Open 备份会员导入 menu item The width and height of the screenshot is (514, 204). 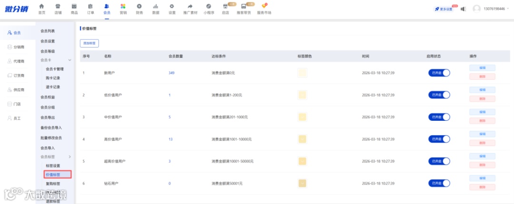(51, 128)
